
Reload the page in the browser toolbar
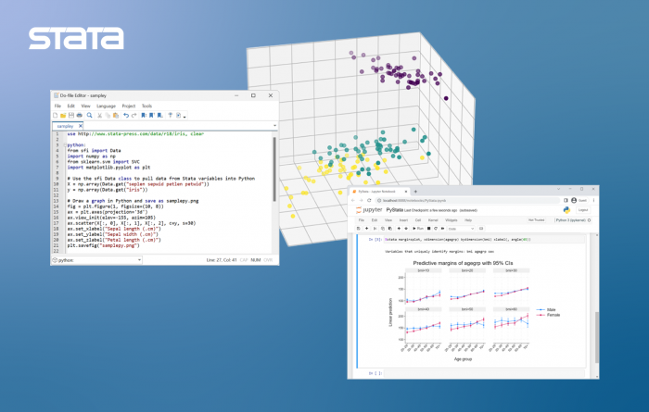[x=369, y=200]
